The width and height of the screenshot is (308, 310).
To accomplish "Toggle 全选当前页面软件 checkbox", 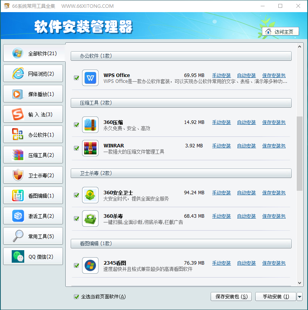I will point(77,297).
